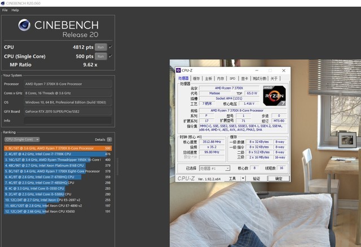Image resolution: width=361 pixels, height=247 pixels.
Task: Switch to the 内存 tab in CPU-Z
Action: [221, 79]
